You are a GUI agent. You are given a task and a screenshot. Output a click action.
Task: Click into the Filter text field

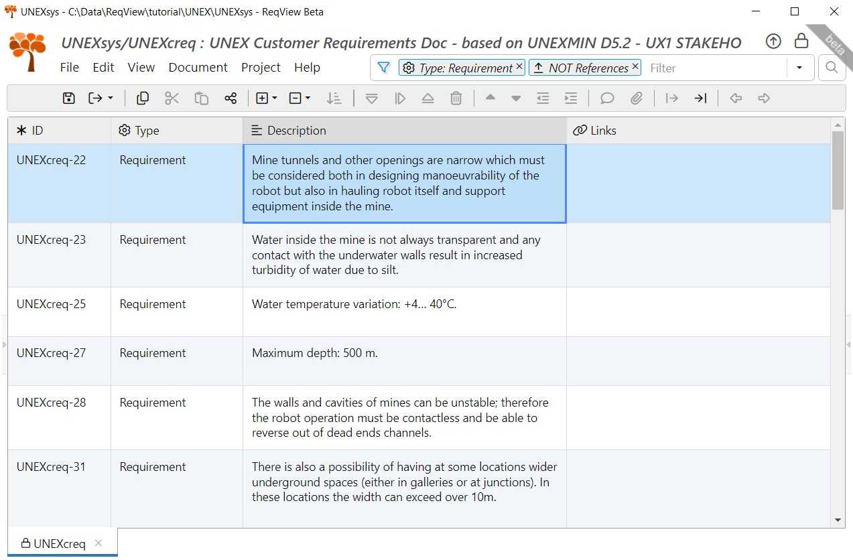[x=716, y=68]
